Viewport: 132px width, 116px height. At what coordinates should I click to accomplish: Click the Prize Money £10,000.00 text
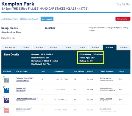pyautogui.click(x=91, y=54)
